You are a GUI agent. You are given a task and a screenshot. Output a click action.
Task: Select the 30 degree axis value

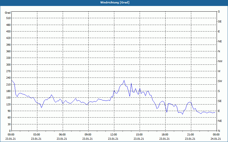tap(9, 124)
